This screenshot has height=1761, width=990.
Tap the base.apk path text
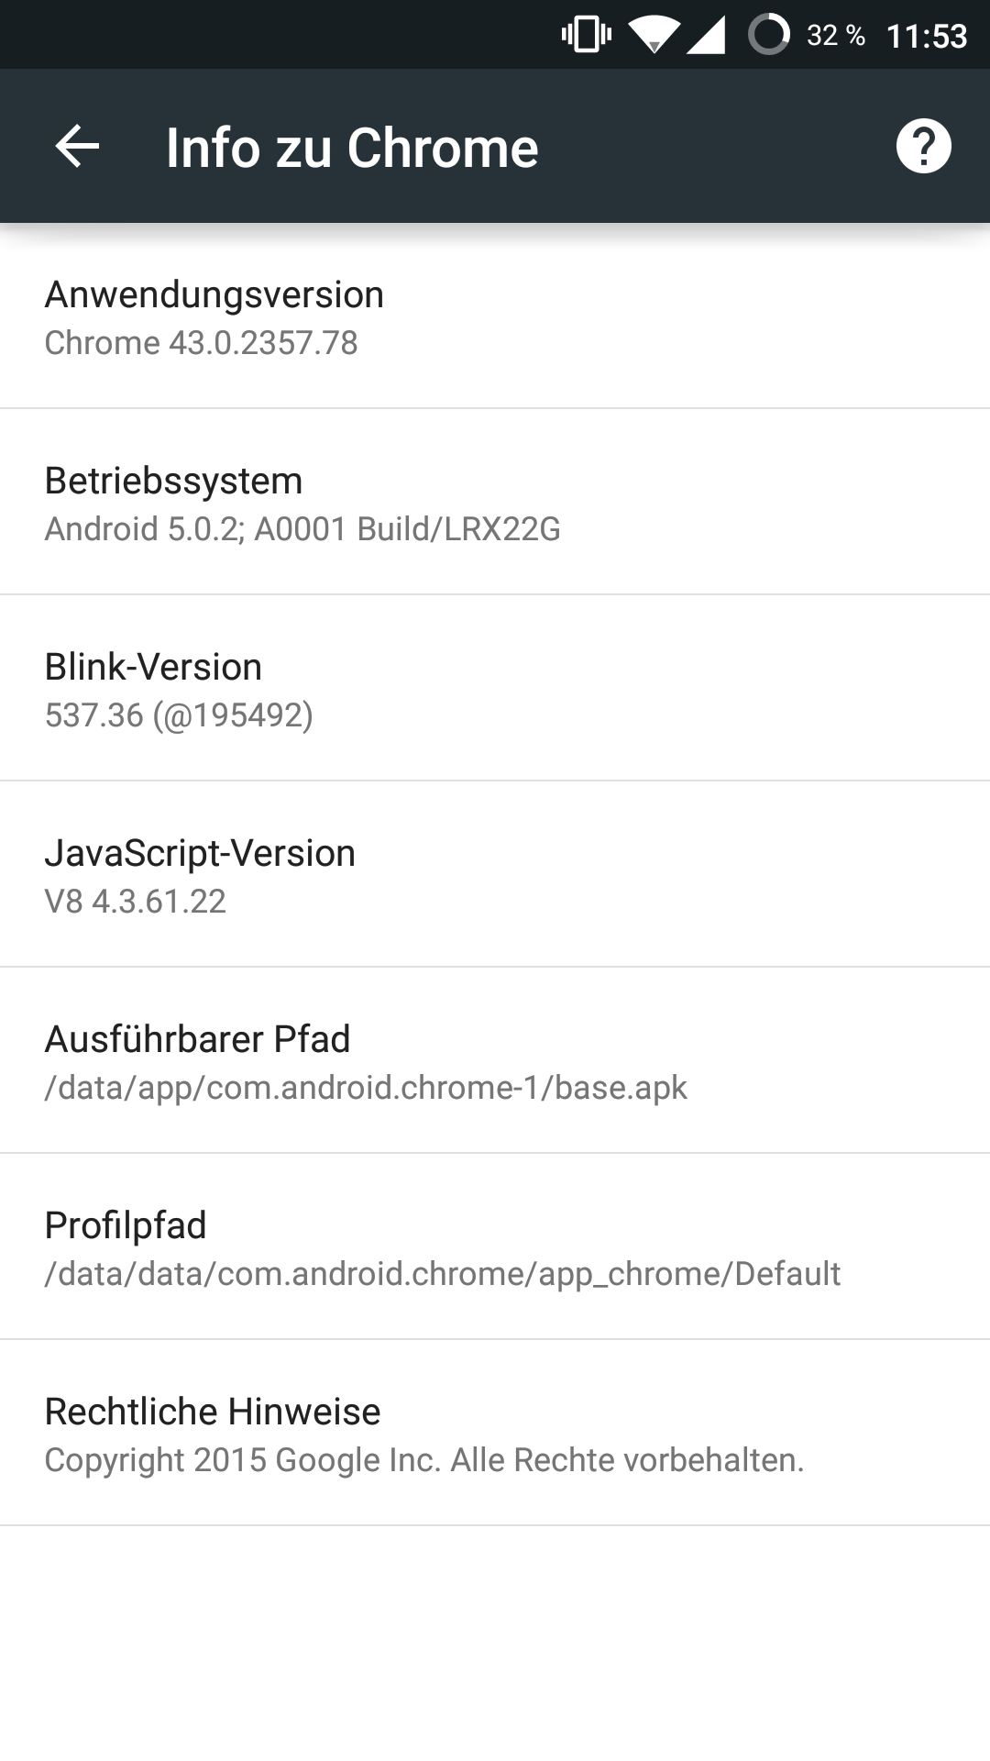(366, 1088)
